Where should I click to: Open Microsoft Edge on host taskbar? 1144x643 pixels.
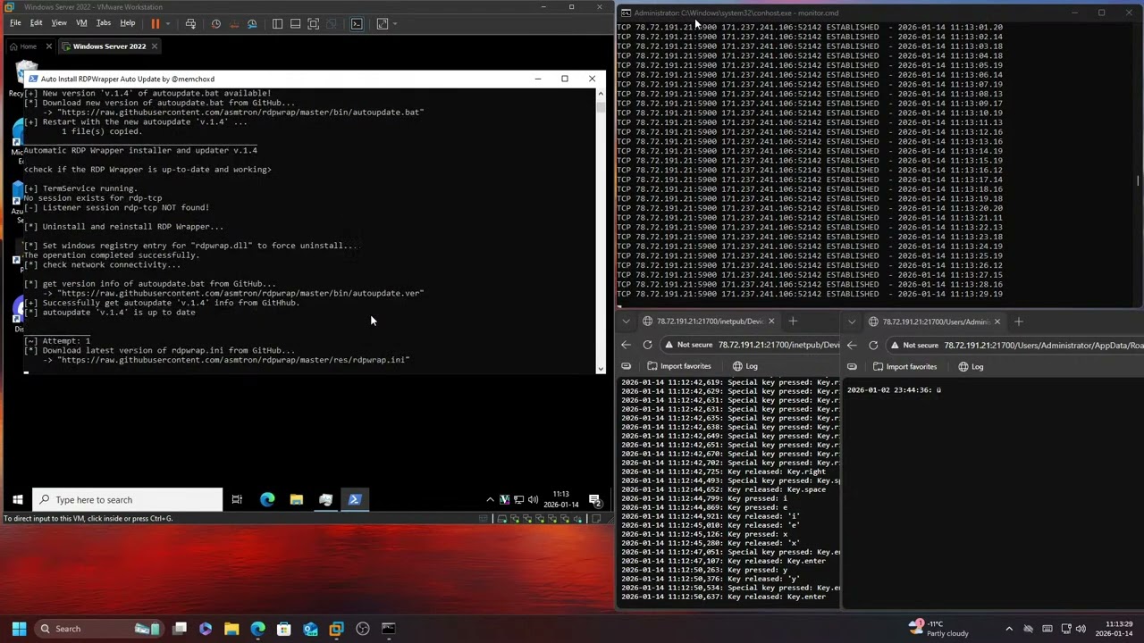pos(257,629)
